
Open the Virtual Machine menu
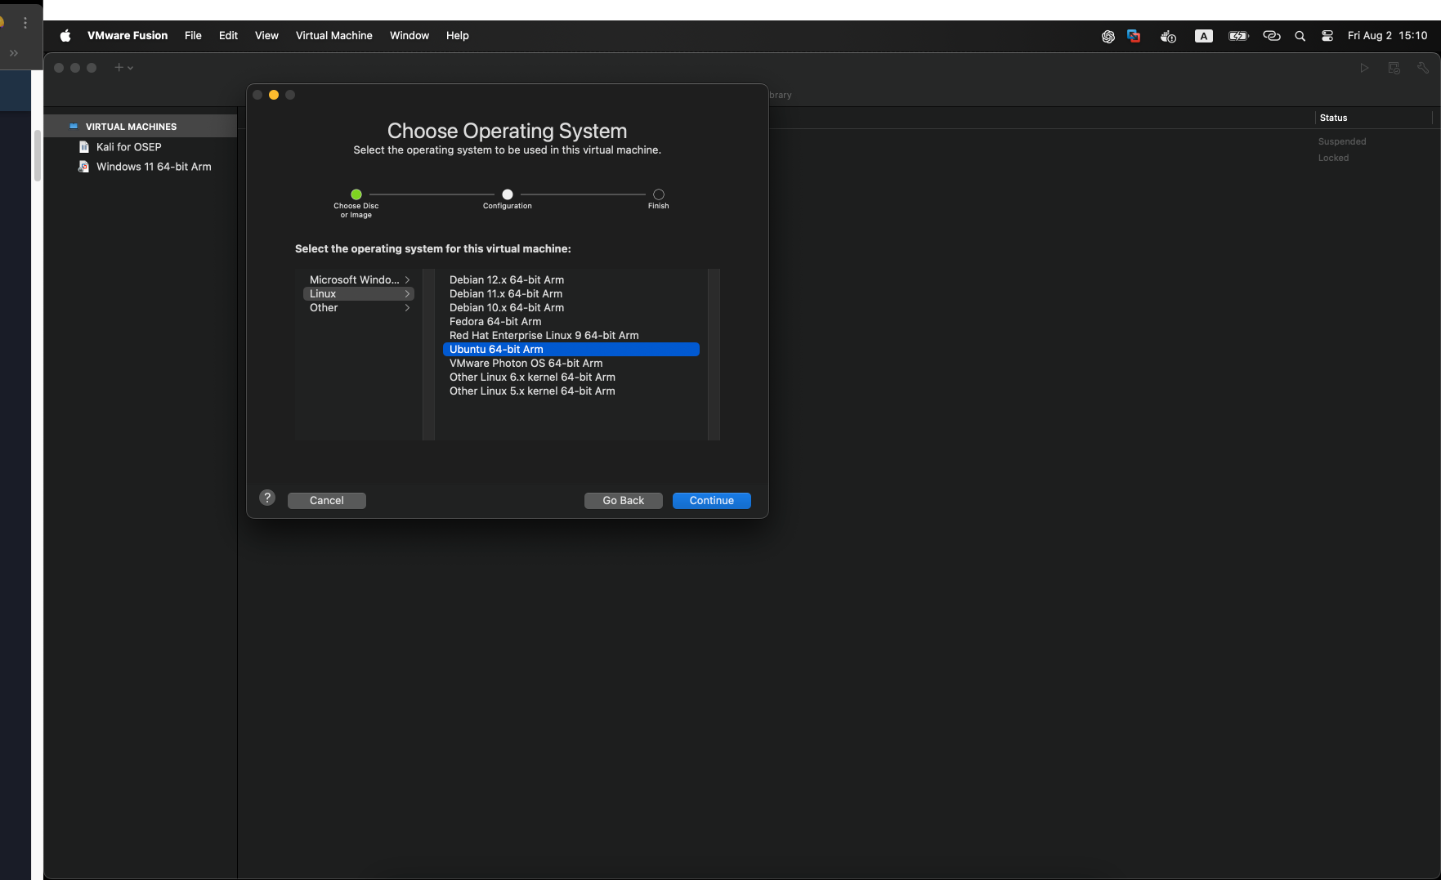[x=333, y=36]
